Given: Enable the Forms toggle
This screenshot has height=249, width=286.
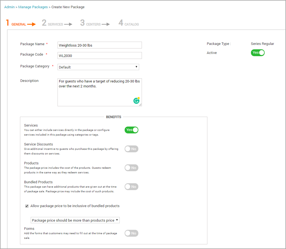Looking at the screenshot, I should (131, 233).
